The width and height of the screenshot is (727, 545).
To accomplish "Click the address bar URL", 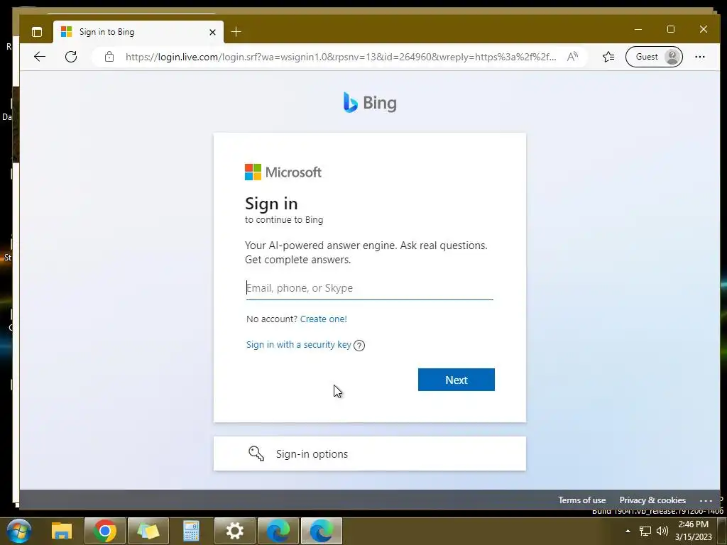I will [x=341, y=57].
